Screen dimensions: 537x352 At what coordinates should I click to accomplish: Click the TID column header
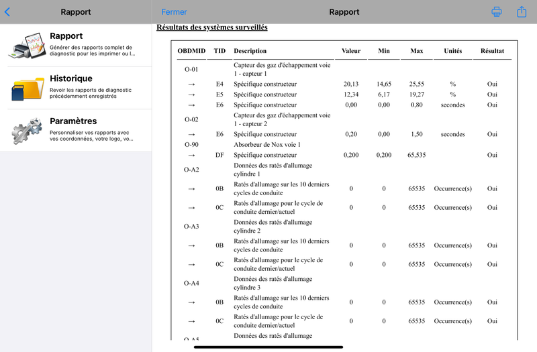click(219, 51)
